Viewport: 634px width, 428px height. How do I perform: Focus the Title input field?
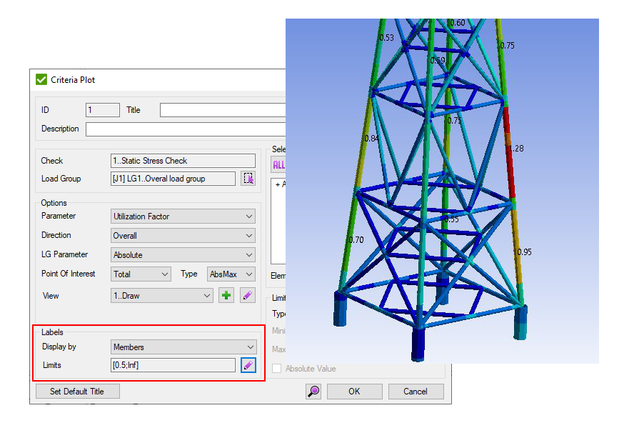coord(223,109)
